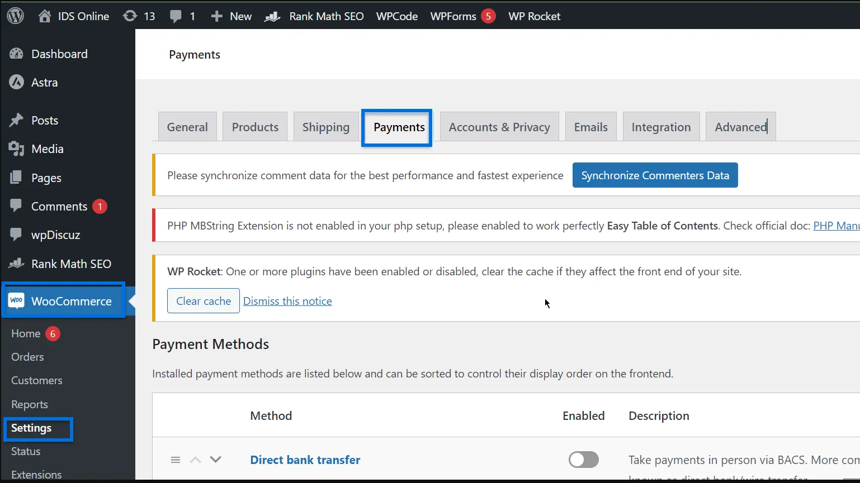This screenshot has height=483, width=860.
Task: Click the drag handle for Direct bank transfer
Action: click(x=176, y=460)
